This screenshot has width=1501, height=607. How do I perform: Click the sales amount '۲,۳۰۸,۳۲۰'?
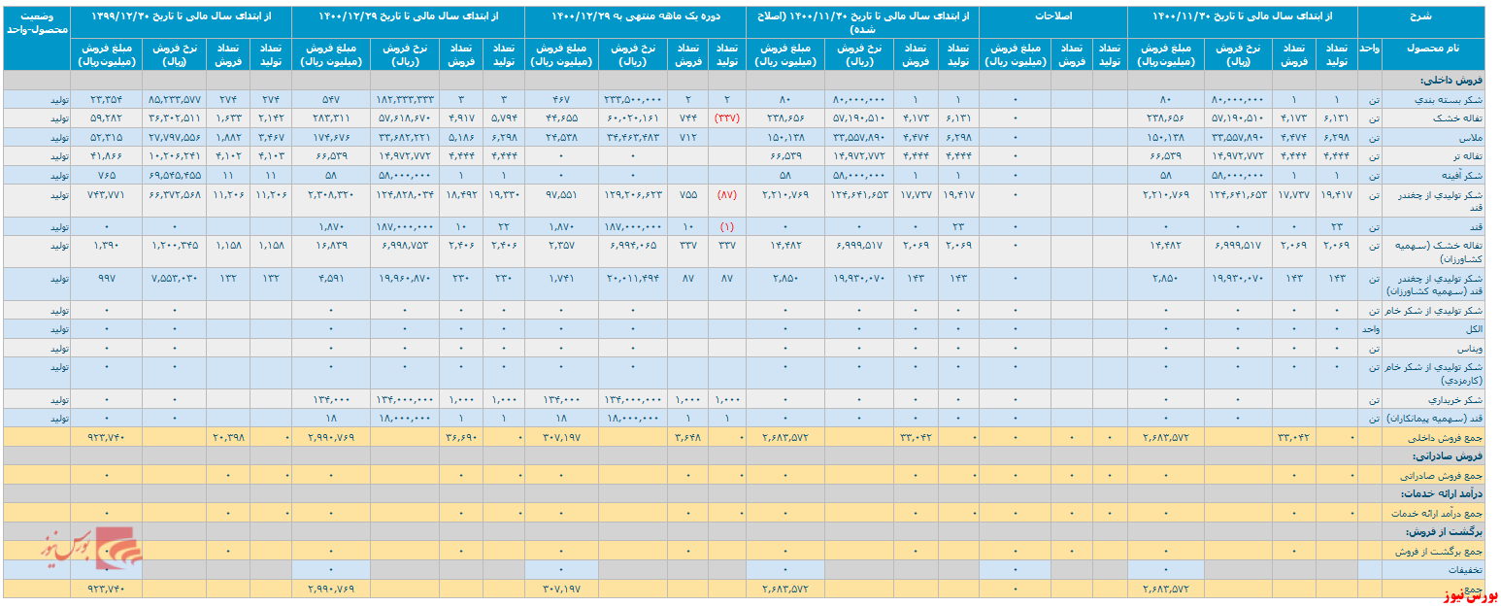tap(332, 192)
